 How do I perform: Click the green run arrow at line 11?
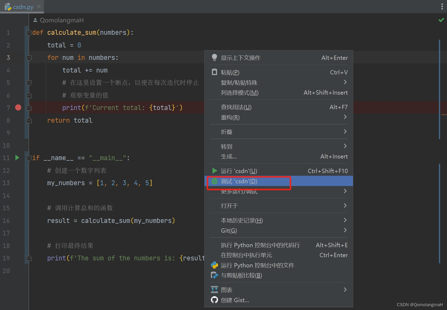(x=17, y=158)
